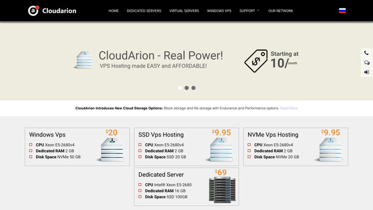Go to previous slide with left arrow
This screenshot has width=373, height=210.
click(x=19, y=61)
